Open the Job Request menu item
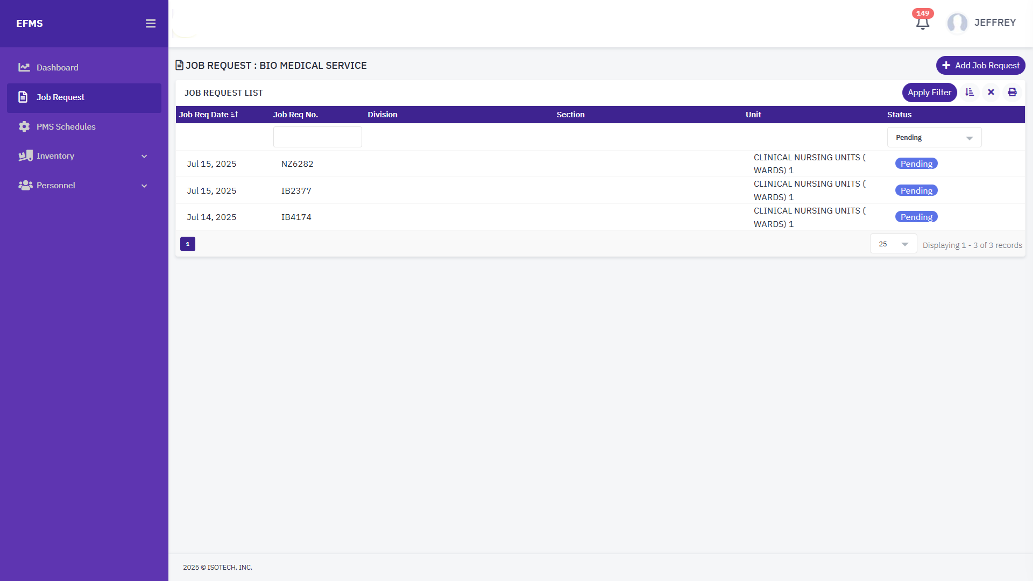This screenshot has width=1033, height=581. (60, 97)
